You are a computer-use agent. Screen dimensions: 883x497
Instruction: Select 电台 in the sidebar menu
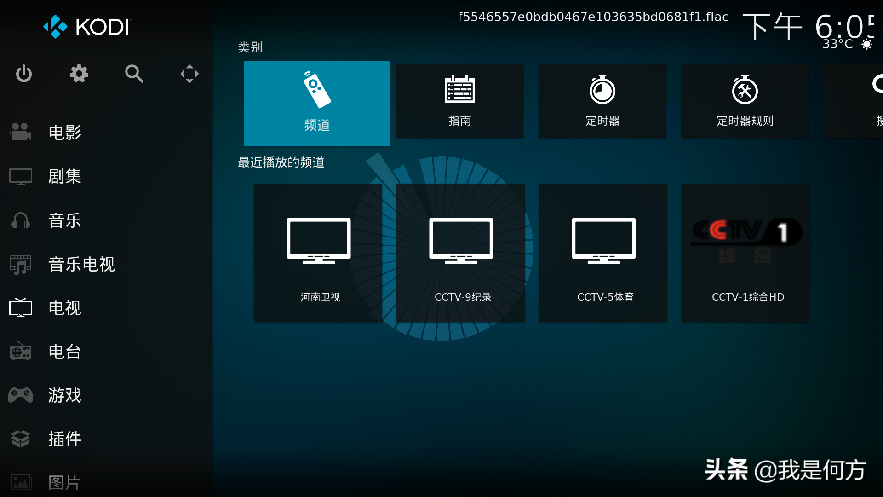pos(106,352)
